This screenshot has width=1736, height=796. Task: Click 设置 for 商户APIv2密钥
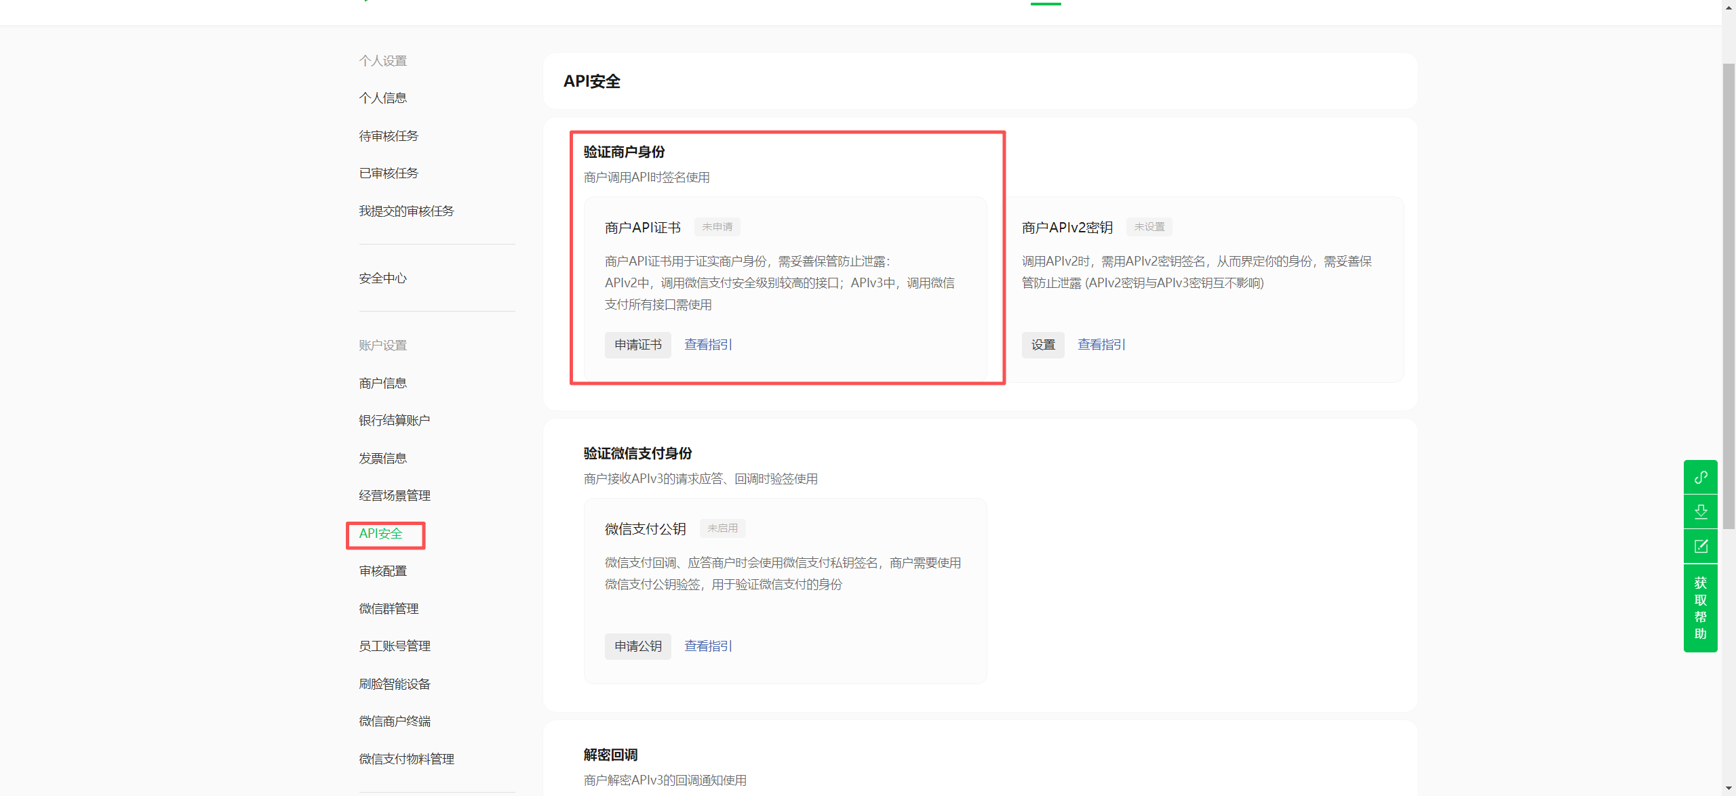tap(1043, 345)
